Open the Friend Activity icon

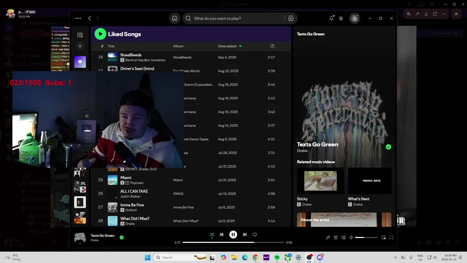(x=341, y=18)
